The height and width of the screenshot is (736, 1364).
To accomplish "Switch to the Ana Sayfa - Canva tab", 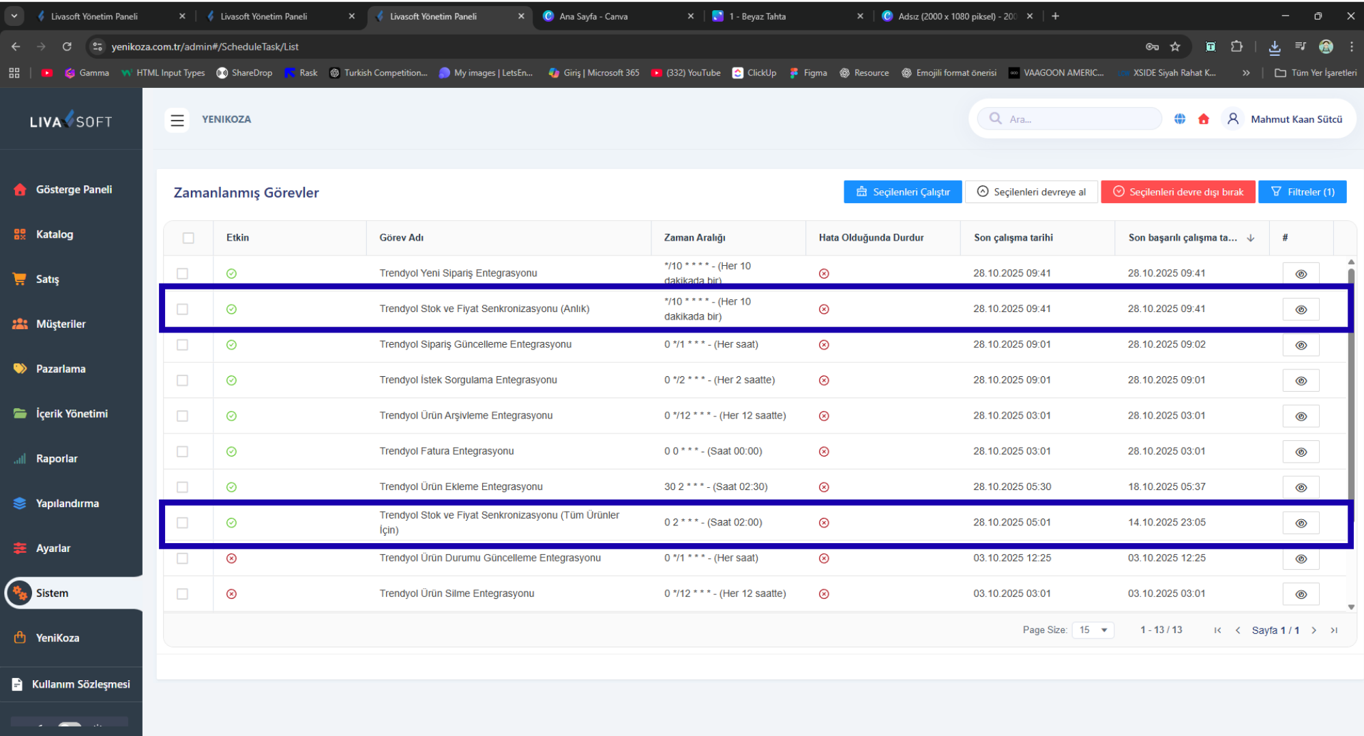I will coord(593,16).
